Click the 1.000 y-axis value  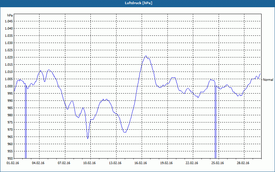point(9,86)
